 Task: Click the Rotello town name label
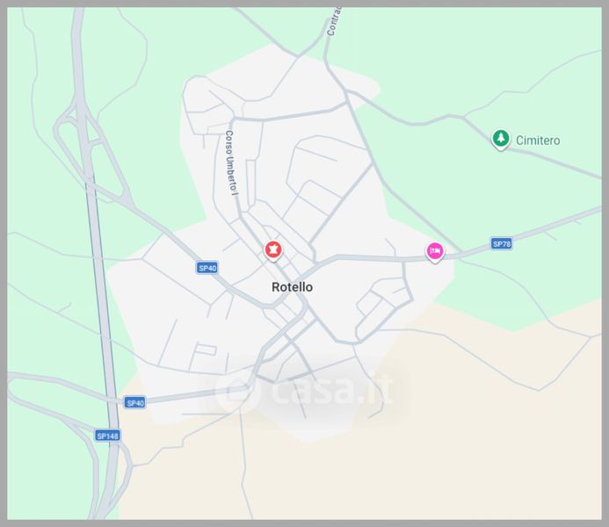coord(292,287)
